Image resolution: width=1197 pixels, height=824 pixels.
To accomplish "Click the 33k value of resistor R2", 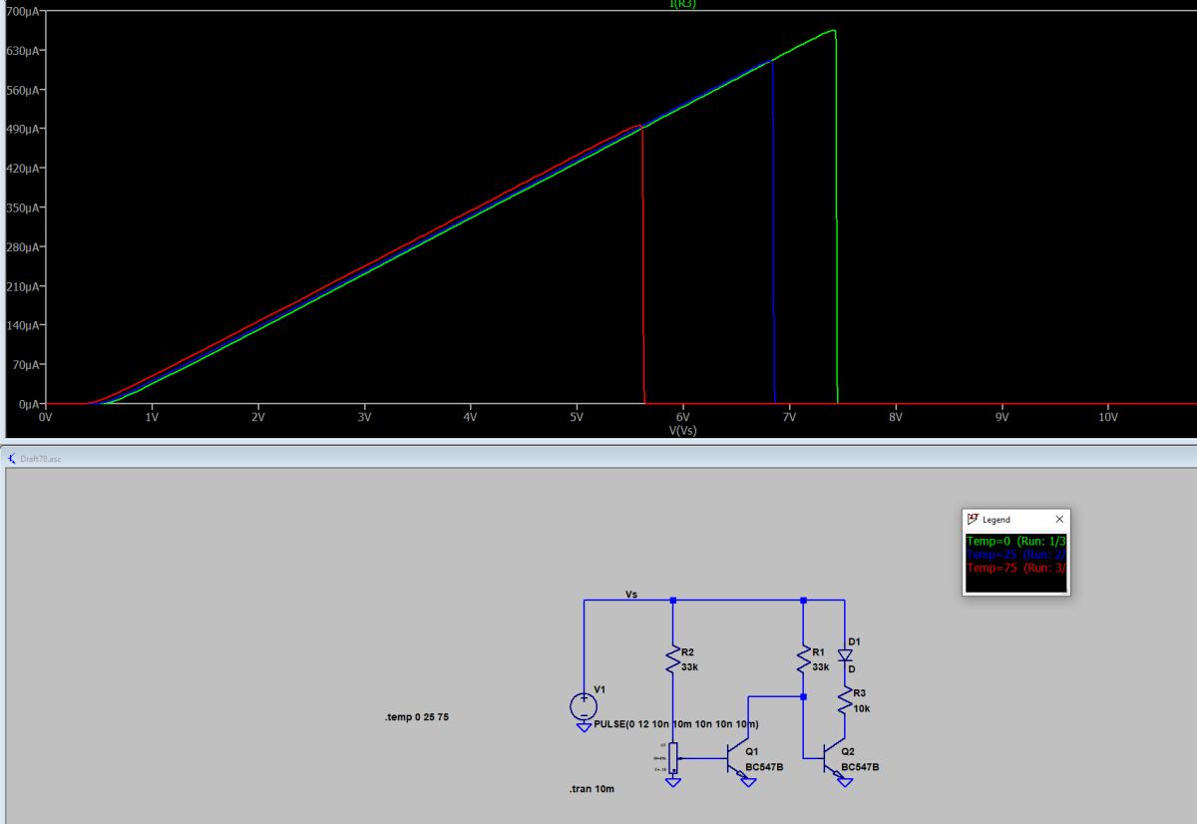I will [689, 666].
